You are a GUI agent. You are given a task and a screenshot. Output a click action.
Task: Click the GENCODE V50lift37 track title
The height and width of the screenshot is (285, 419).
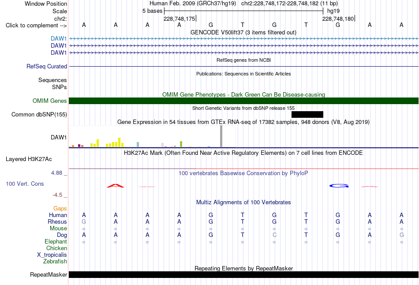coord(243,32)
